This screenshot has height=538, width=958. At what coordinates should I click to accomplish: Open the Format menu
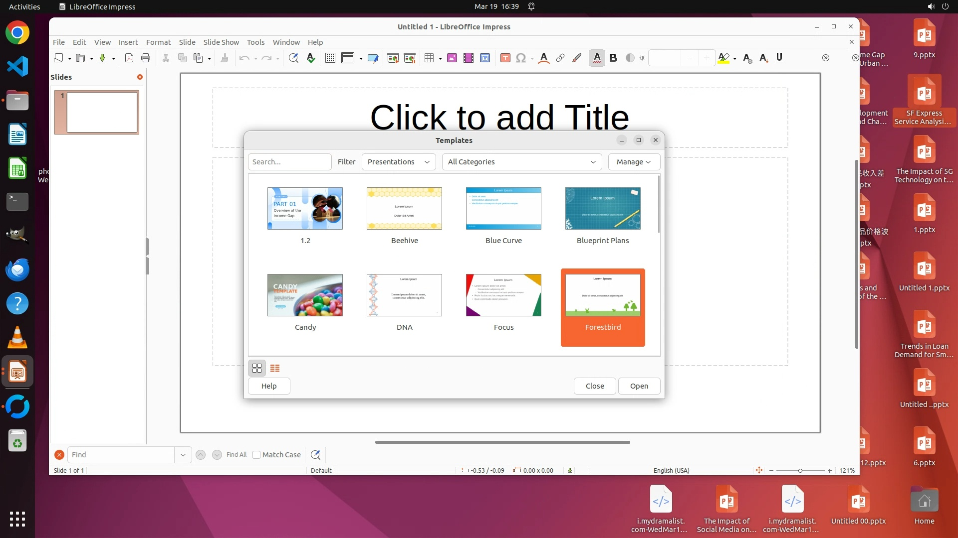158,42
